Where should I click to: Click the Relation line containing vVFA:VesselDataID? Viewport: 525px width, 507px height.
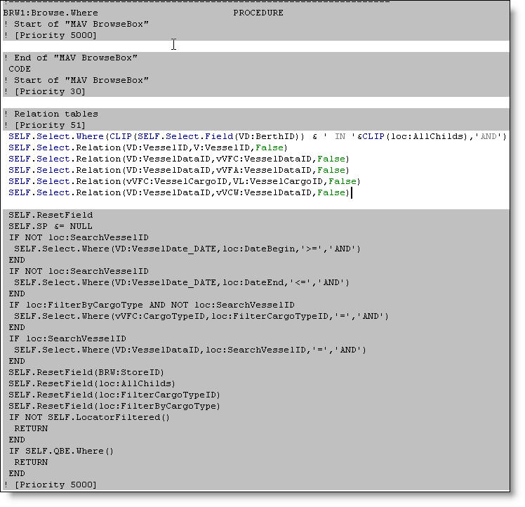click(x=178, y=170)
